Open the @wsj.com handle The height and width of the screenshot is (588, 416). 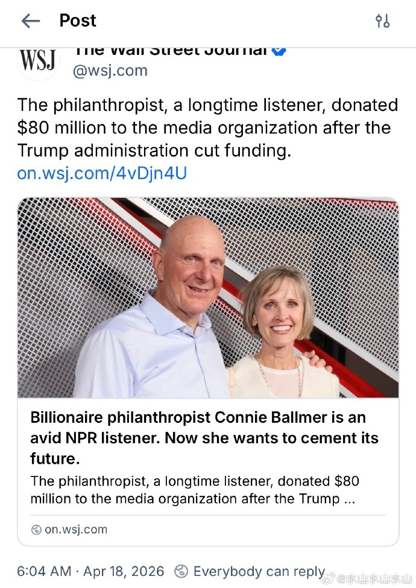(x=110, y=71)
